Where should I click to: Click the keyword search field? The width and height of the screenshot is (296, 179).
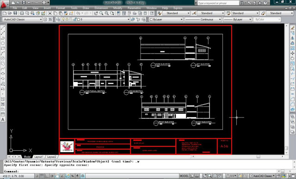218,3
